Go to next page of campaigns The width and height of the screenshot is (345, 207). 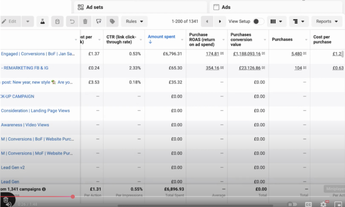pos(220,21)
